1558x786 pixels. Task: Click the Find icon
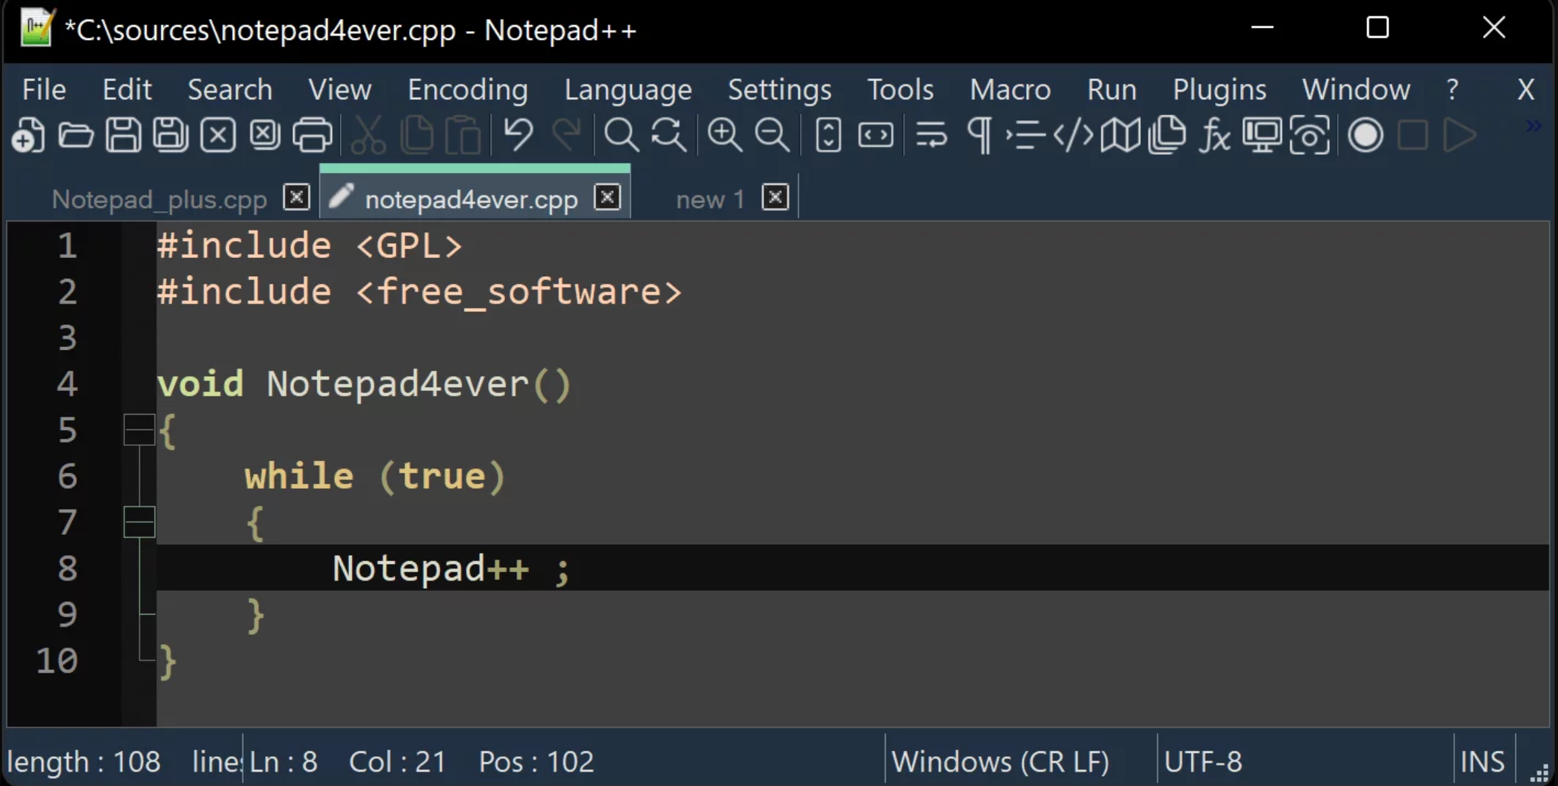click(x=619, y=135)
